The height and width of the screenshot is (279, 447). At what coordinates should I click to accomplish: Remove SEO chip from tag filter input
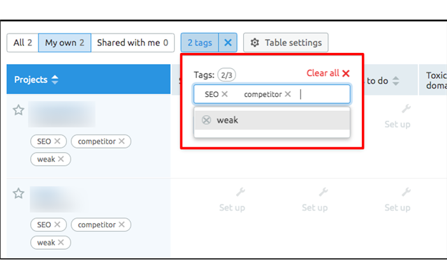click(x=225, y=94)
